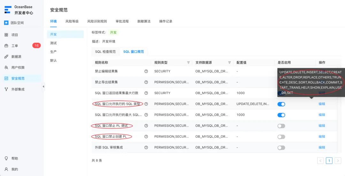The image size is (345, 176).
Task: Switch to the 审批流程 tab
Action: pyautogui.click(x=122, y=21)
